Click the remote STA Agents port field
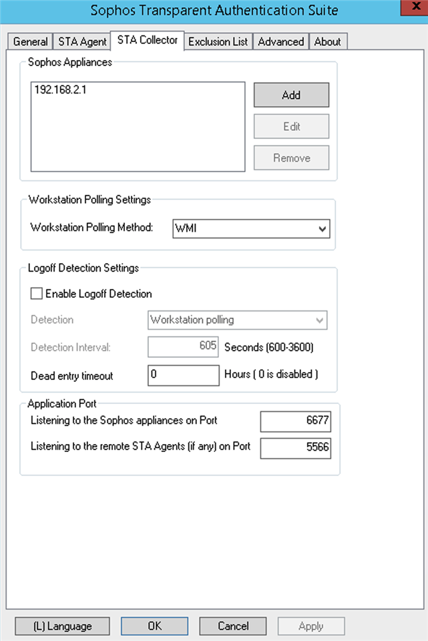Viewport: 428px width, 641px height. (296, 449)
